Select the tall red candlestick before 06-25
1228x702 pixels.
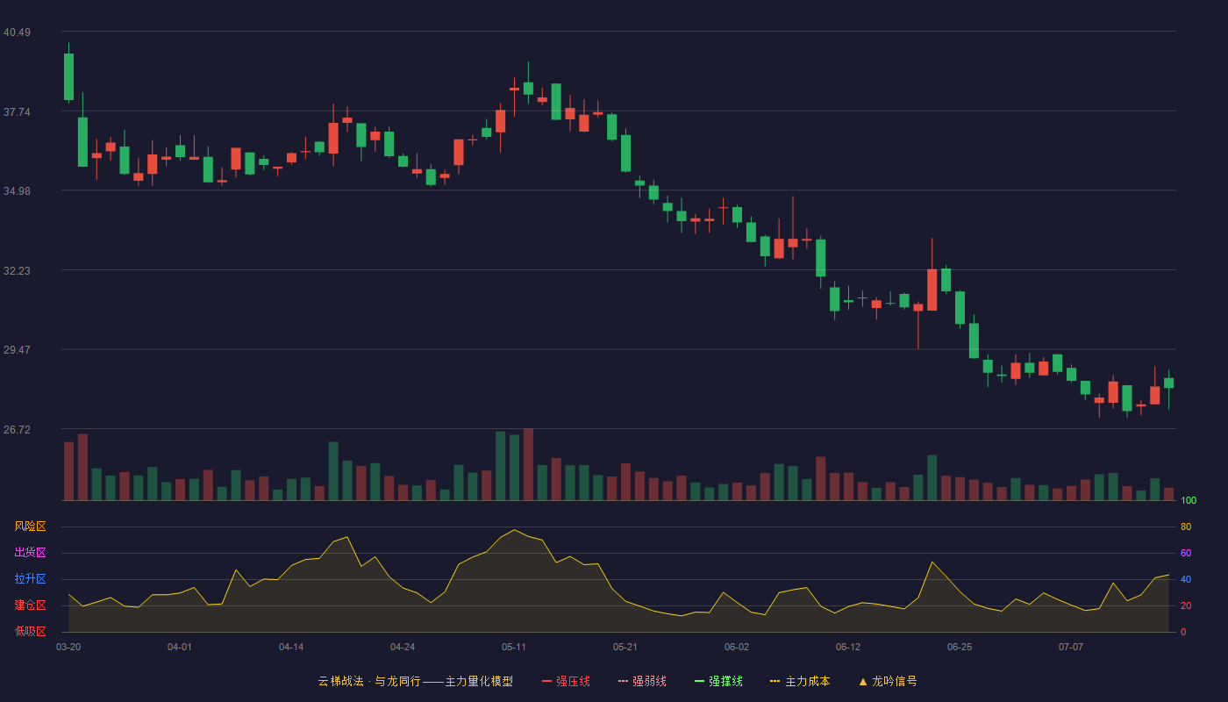click(x=932, y=290)
